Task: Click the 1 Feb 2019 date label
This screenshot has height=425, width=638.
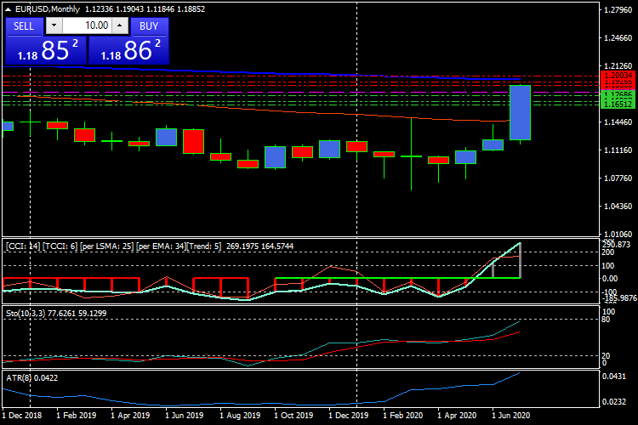Action: coord(77,416)
